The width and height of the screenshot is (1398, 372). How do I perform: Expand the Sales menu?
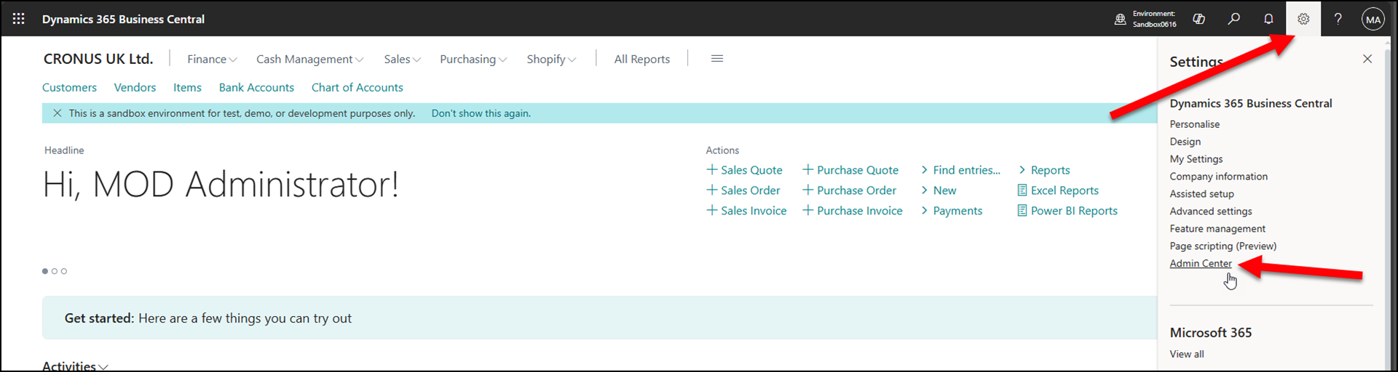(402, 60)
